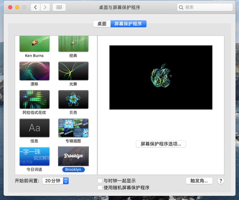Click the magnifier icon in search box
Viewport: 239px width, 200px height.
(181, 7)
